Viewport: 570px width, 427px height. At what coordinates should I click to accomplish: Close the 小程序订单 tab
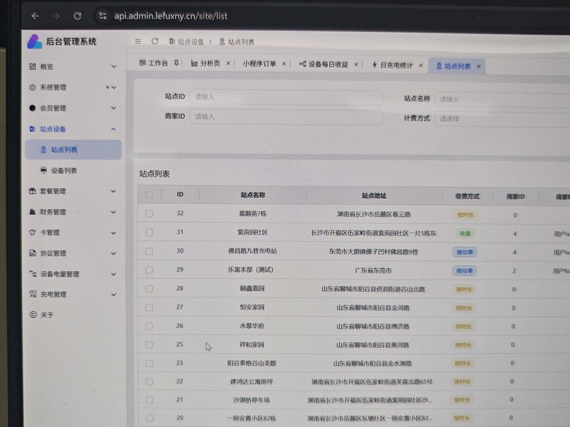(284, 64)
